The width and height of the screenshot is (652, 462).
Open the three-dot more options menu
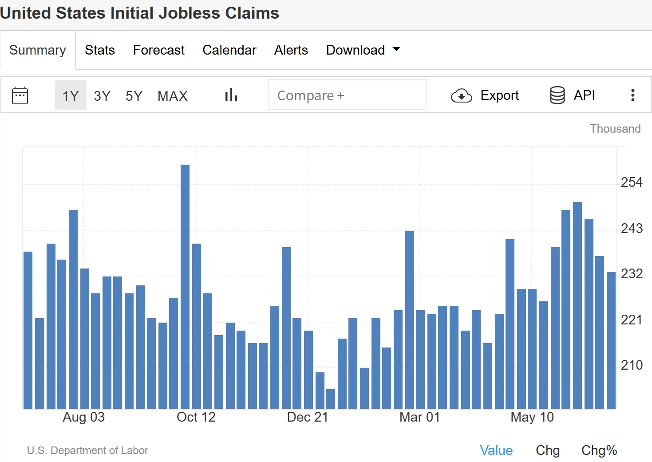(633, 95)
